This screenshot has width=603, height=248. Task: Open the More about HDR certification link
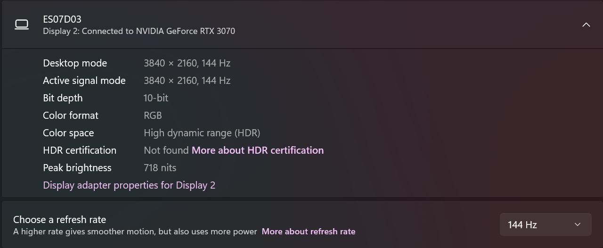click(257, 150)
